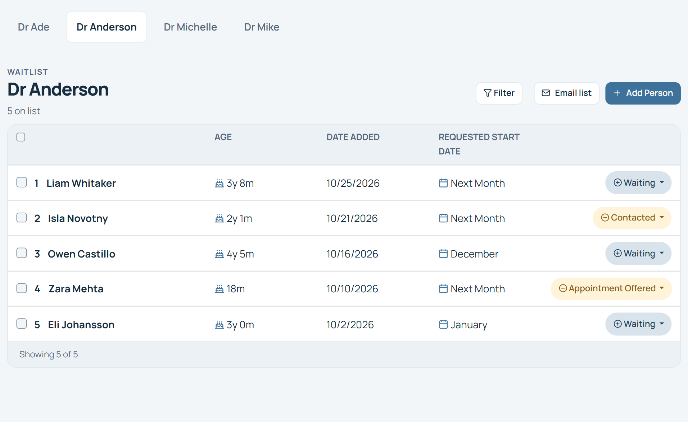Click calendar icon in Zara Mehta's row
The height and width of the screenshot is (422, 688).
click(443, 288)
